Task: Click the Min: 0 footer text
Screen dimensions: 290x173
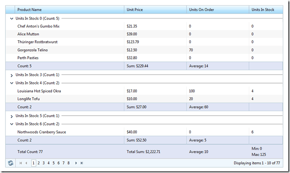Action: (x=257, y=149)
